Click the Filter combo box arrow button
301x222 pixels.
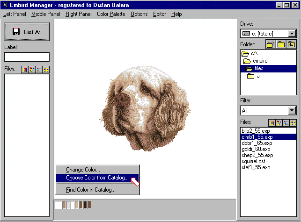pos(292,111)
